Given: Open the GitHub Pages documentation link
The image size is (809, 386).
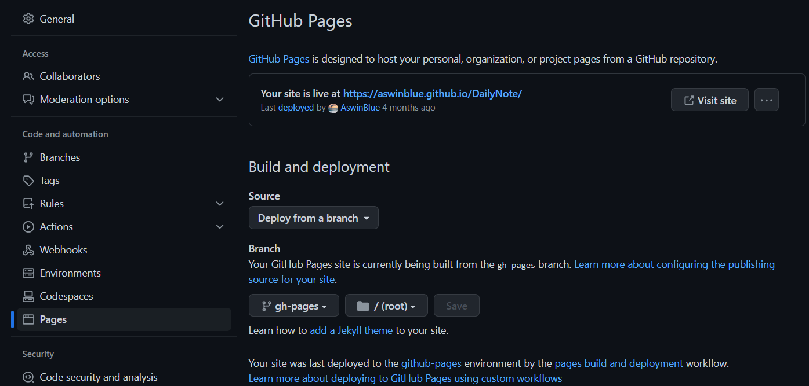Looking at the screenshot, I should (279, 59).
